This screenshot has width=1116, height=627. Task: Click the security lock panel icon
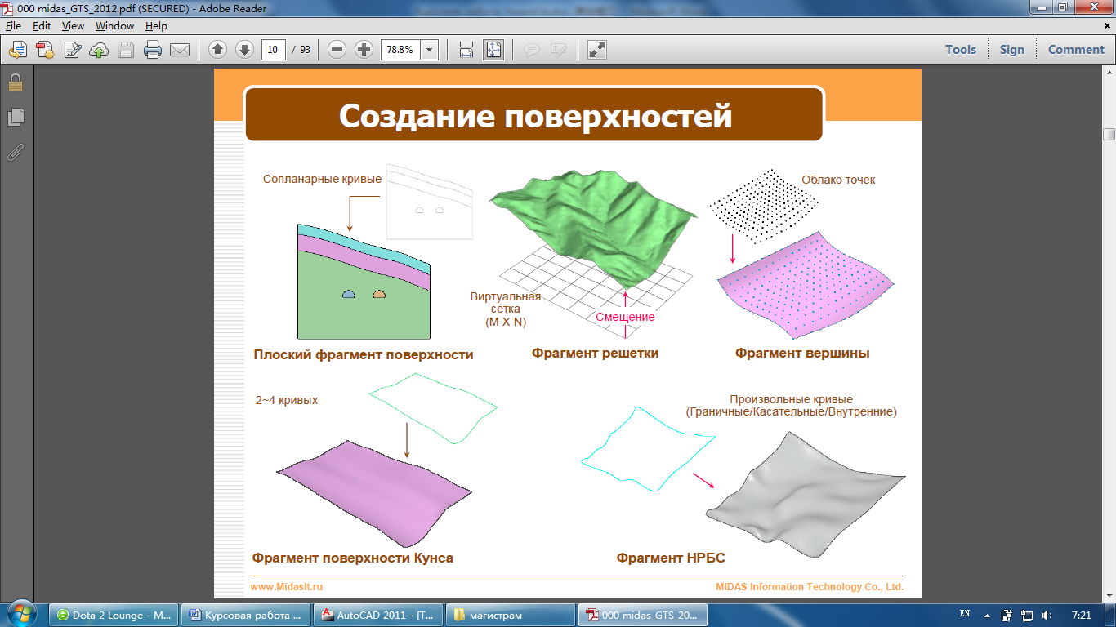pos(16,82)
